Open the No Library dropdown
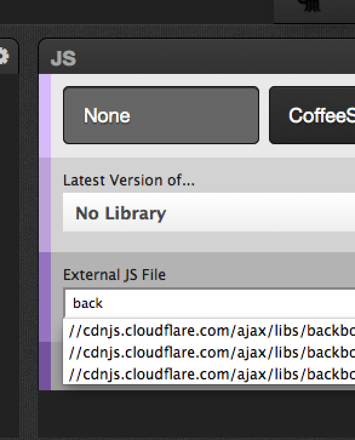The height and width of the screenshot is (440, 355). (x=209, y=212)
